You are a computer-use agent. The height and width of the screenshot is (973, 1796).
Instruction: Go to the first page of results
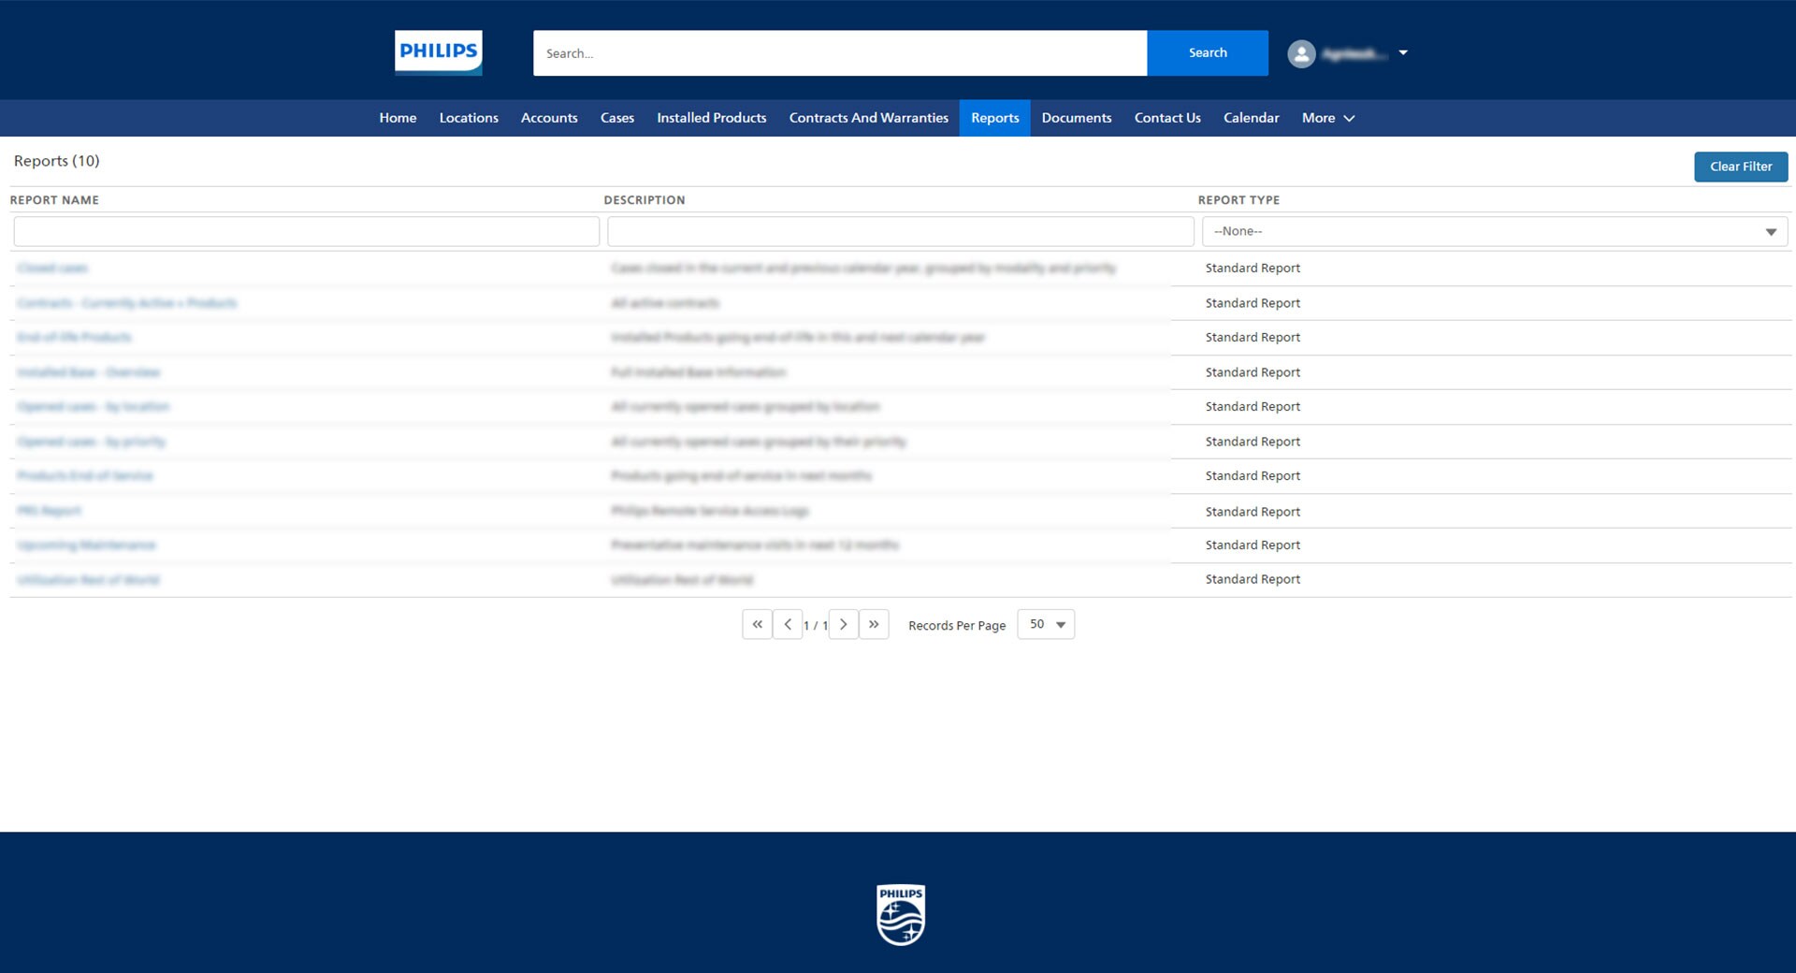point(757,624)
